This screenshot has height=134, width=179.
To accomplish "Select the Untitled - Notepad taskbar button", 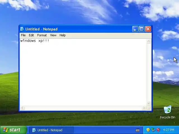I will (x=51, y=130).
